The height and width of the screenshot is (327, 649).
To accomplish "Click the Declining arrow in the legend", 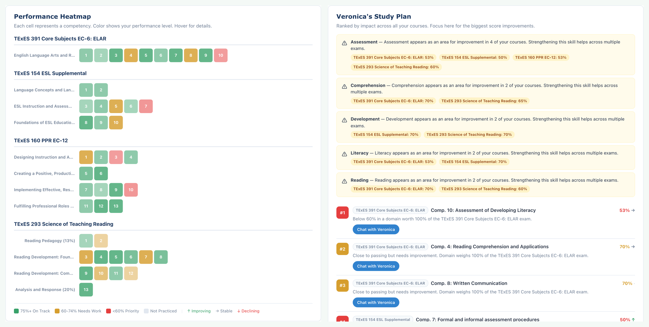I will coord(239,311).
